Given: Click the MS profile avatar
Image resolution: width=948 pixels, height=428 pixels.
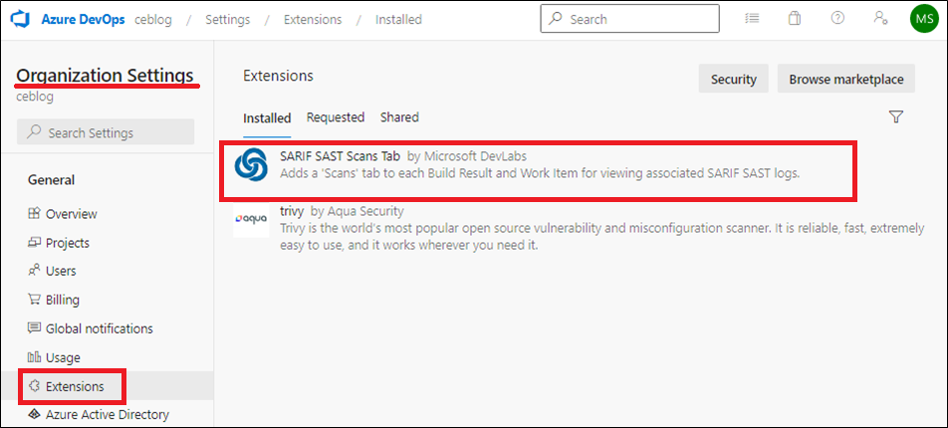Looking at the screenshot, I should (924, 19).
